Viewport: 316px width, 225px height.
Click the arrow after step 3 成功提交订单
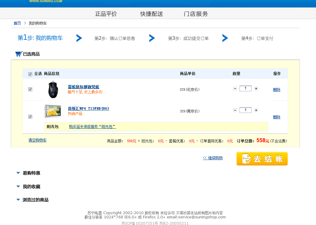pyautogui.click(x=225, y=38)
